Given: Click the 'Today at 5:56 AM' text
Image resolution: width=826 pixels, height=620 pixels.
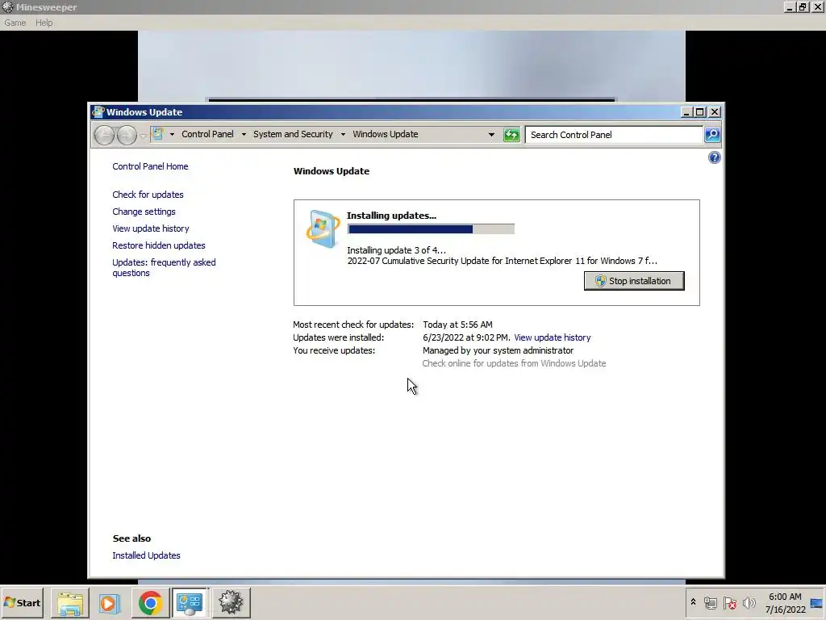Looking at the screenshot, I should click(x=457, y=325).
